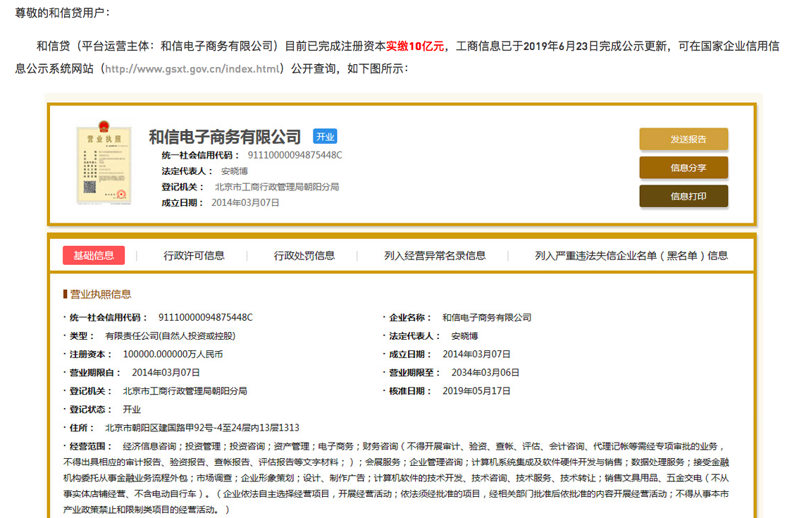Switch to the 行政处罚信息 tab
Image resolution: width=792 pixels, height=518 pixels.
click(x=304, y=256)
